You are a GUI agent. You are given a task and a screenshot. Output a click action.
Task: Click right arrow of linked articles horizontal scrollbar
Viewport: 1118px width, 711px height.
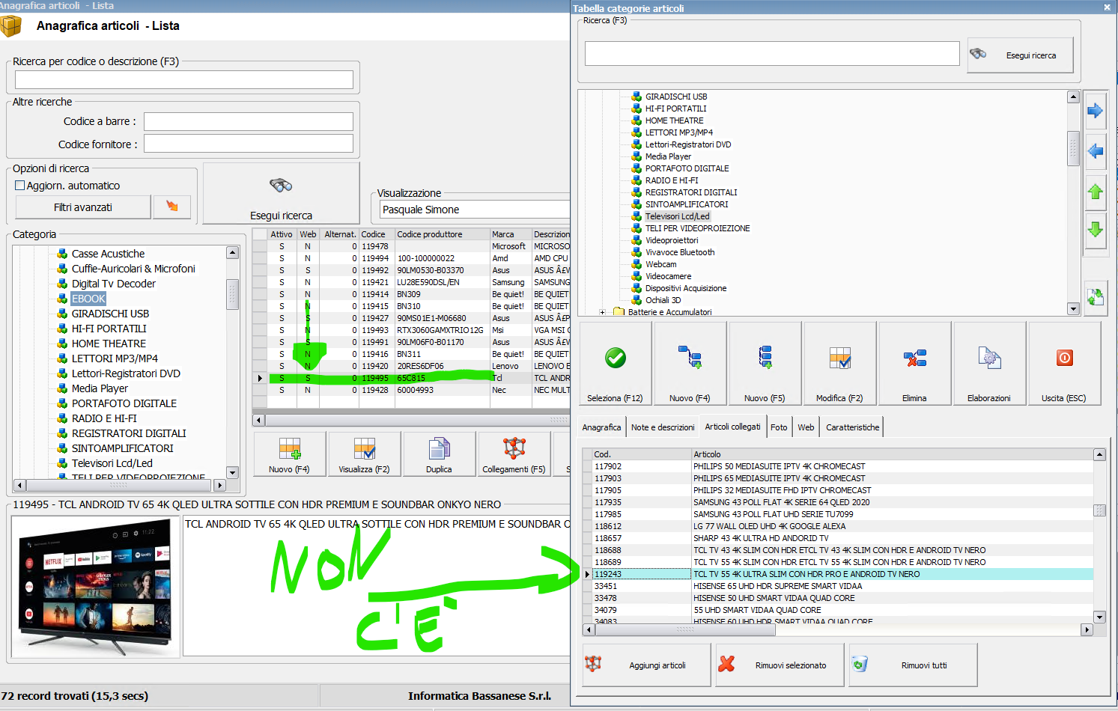click(1087, 629)
